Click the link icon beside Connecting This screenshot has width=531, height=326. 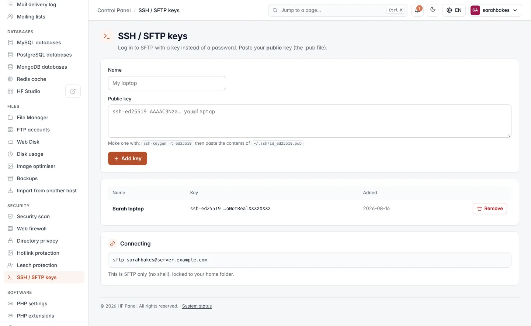pos(112,244)
